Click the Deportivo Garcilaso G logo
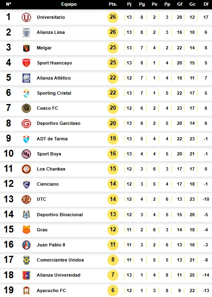The height and width of the screenshot is (297, 212). (x=26, y=124)
